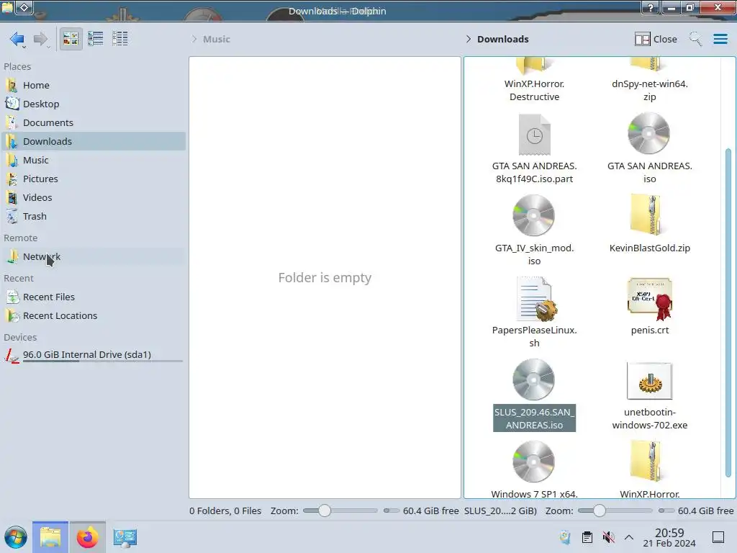
Task: Select GTA SAN ANDREAS.iso disc icon
Action: coord(649,133)
